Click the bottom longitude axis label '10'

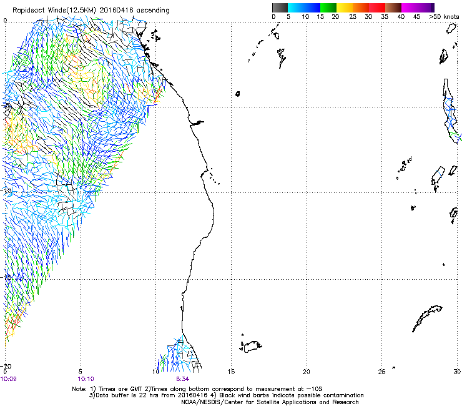[156, 372]
